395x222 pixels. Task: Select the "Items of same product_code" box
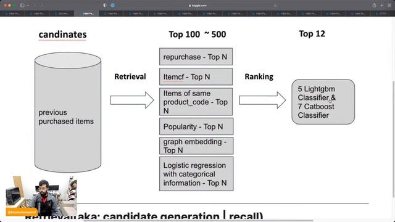pos(196,102)
